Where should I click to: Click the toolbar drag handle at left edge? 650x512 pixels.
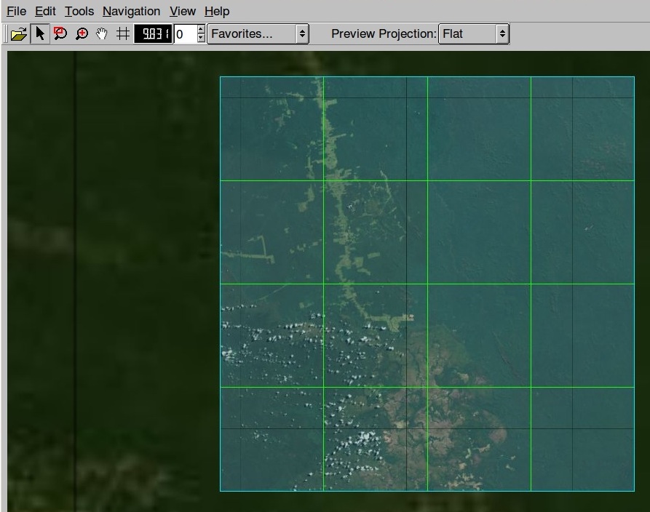[6, 33]
